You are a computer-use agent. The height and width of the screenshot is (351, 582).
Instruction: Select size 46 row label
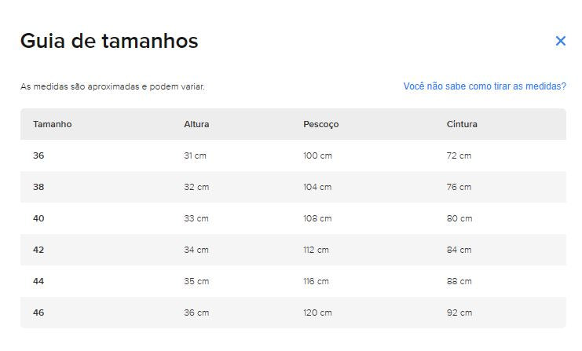(38, 313)
